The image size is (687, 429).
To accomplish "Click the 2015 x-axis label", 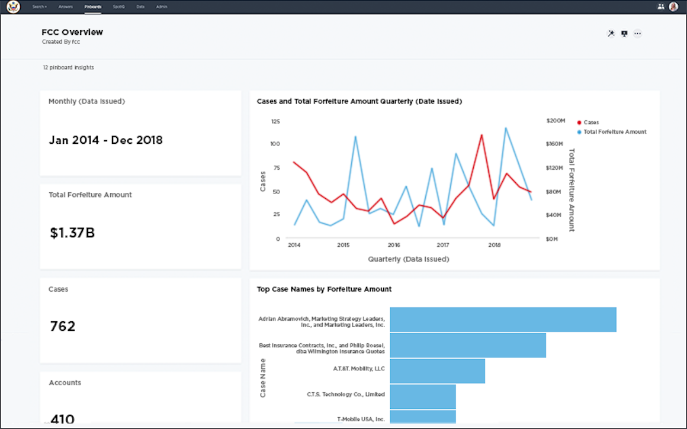I will (x=343, y=245).
